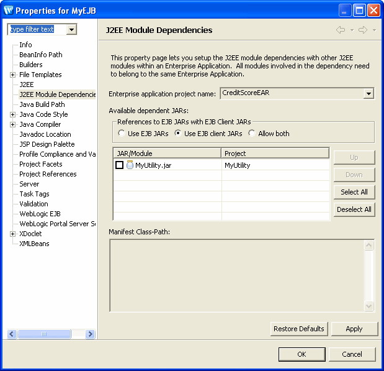The height and width of the screenshot is (371, 384).
Task: Open the J2EE properties page
Action: coord(27,85)
